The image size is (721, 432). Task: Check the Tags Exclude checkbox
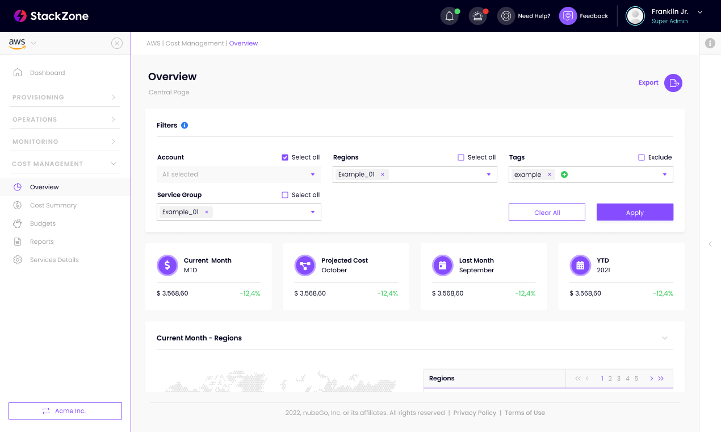point(642,157)
